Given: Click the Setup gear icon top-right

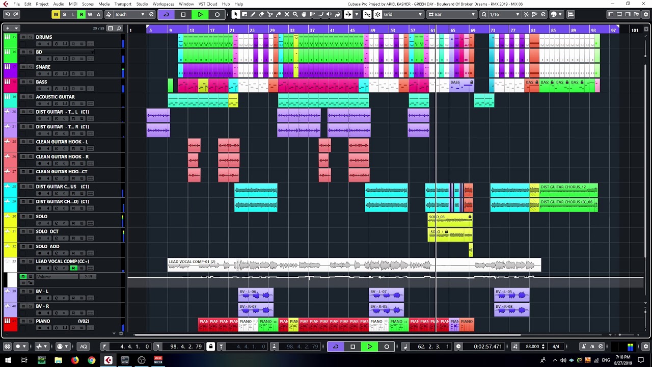Looking at the screenshot, I should pos(646,14).
